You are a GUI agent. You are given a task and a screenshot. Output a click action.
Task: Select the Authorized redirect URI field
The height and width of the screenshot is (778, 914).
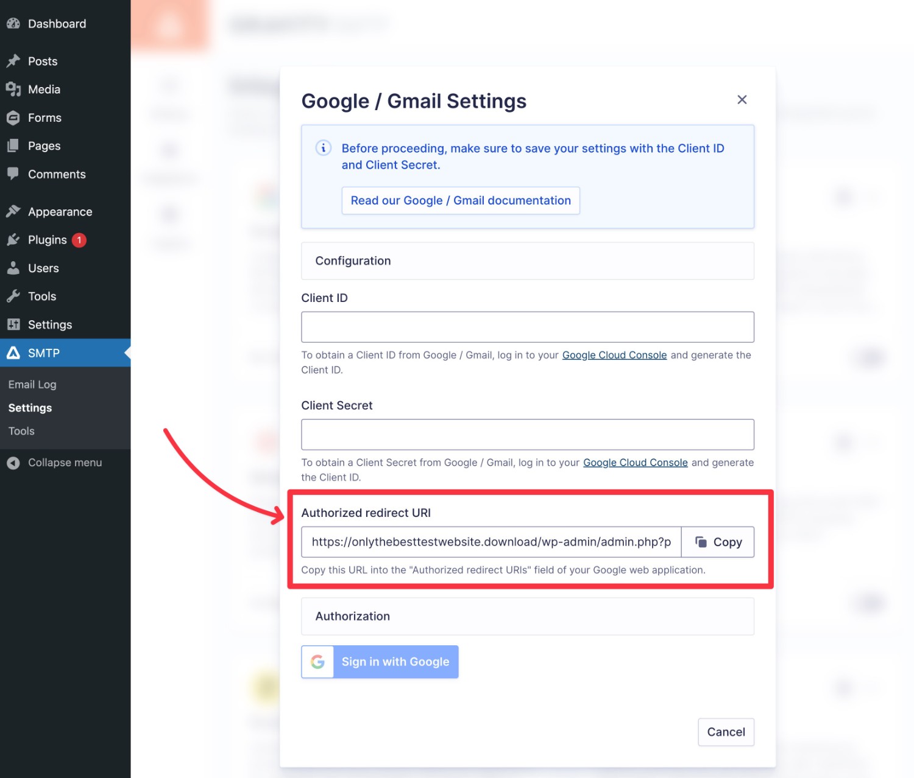491,542
